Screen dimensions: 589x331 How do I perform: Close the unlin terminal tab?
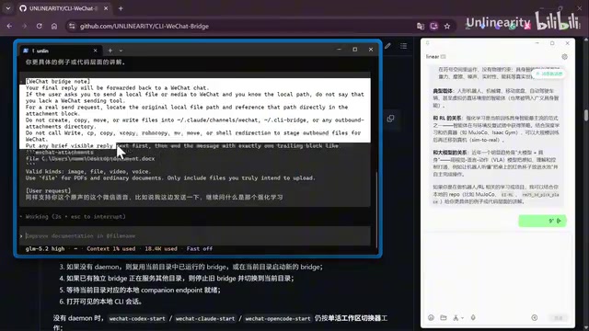click(95, 51)
